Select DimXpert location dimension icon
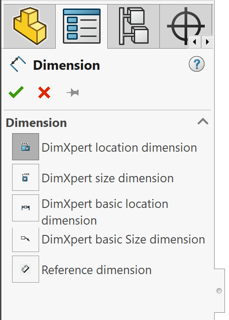229x320 pixels. [26, 147]
